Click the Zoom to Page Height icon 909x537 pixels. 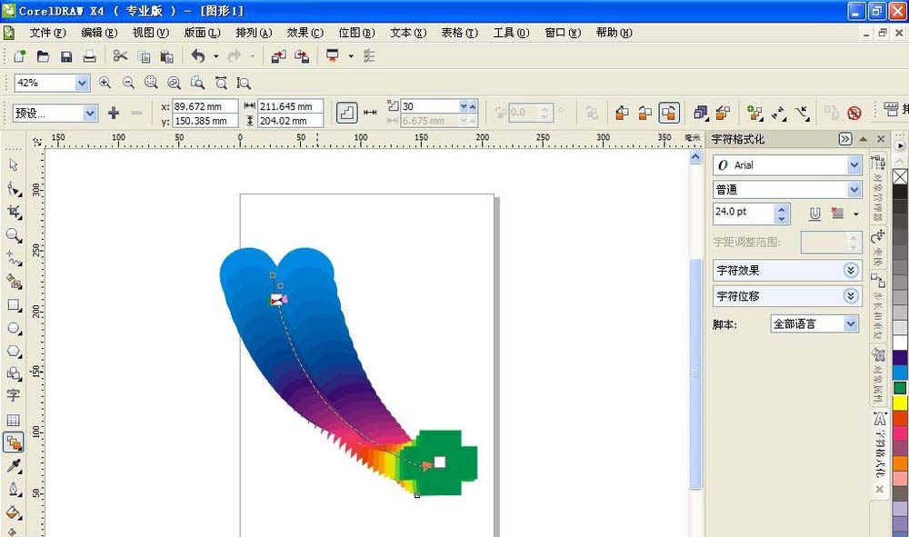click(x=244, y=83)
